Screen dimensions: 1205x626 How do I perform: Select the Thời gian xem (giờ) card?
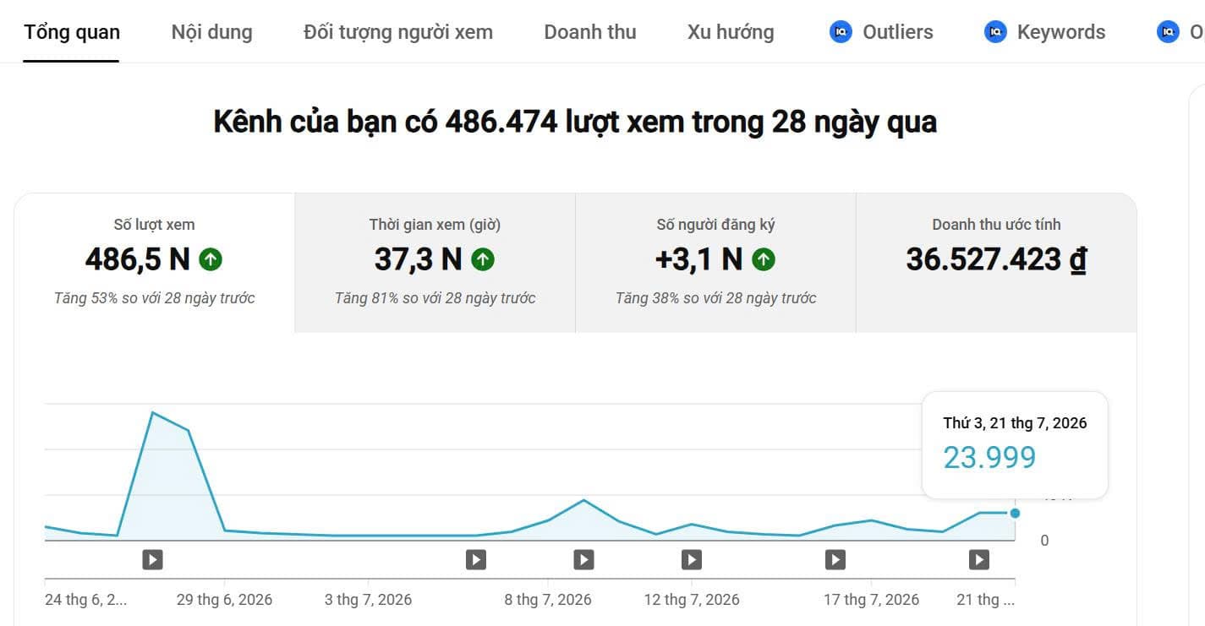[x=435, y=263]
